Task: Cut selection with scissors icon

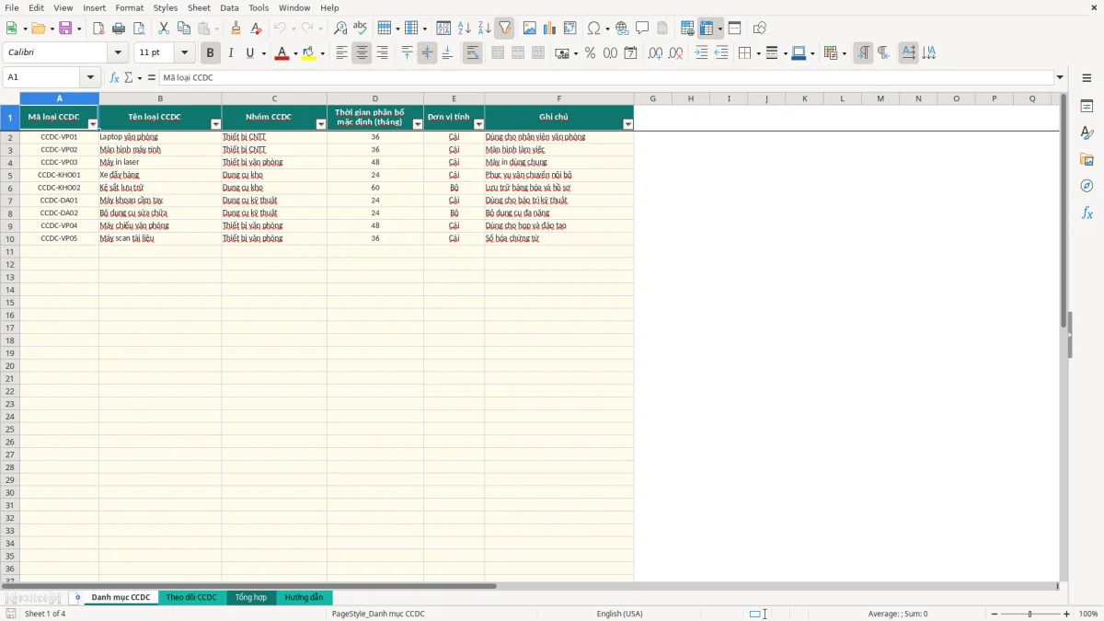Action: click(x=164, y=29)
